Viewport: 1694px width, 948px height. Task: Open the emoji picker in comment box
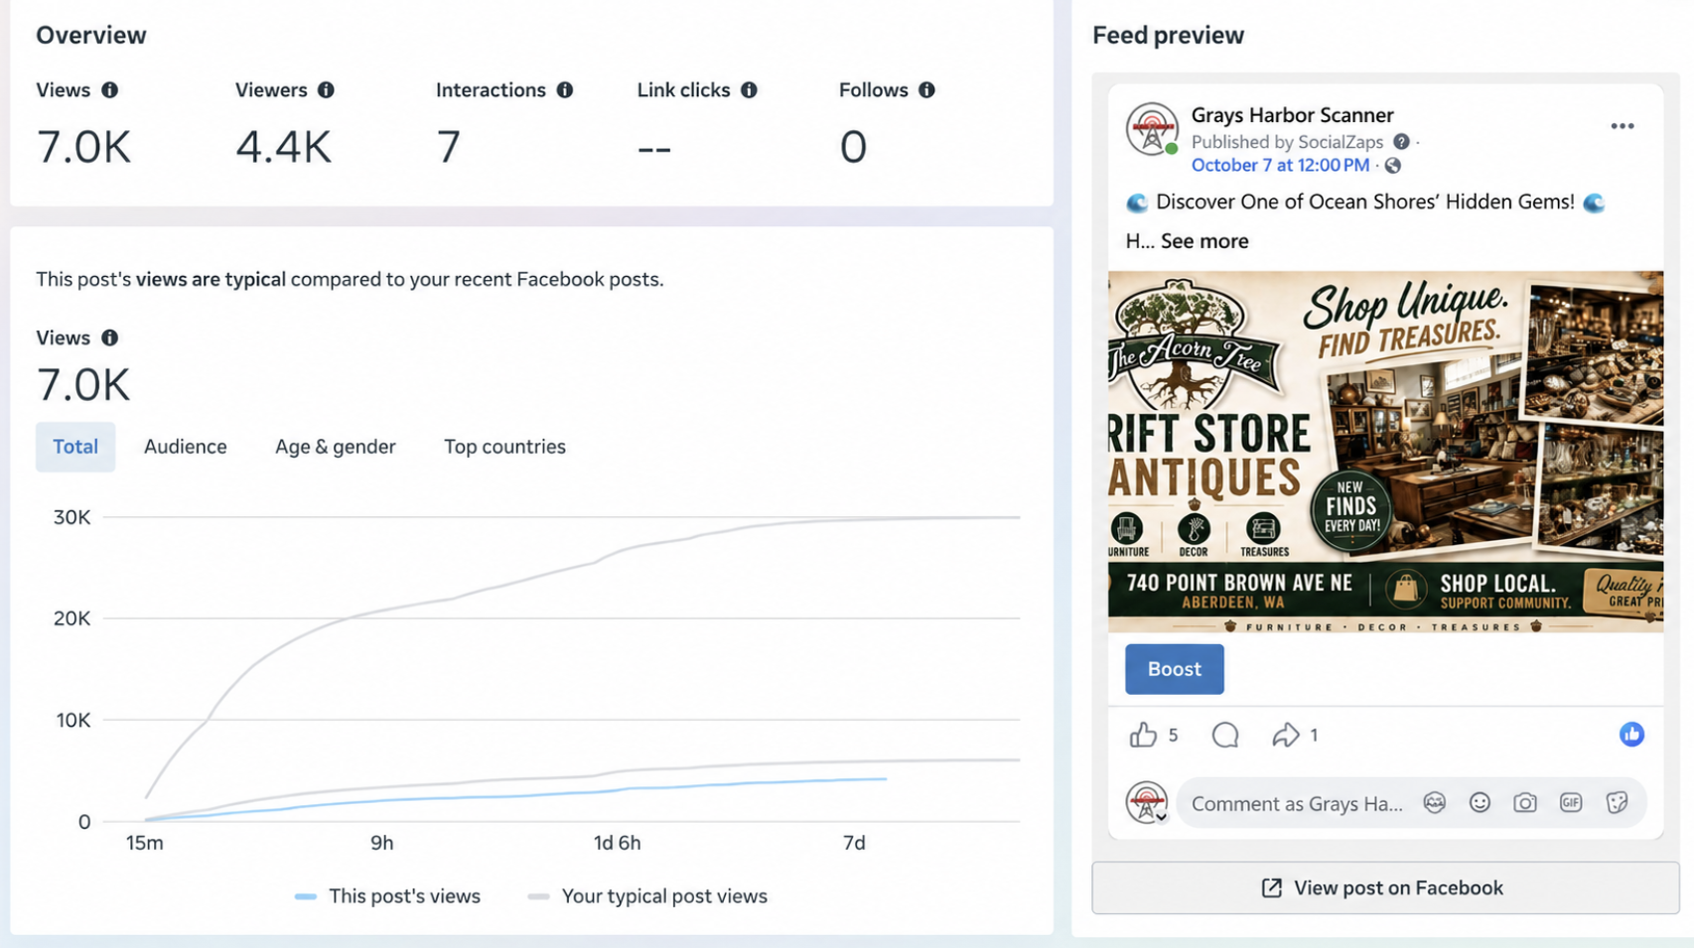(x=1480, y=803)
